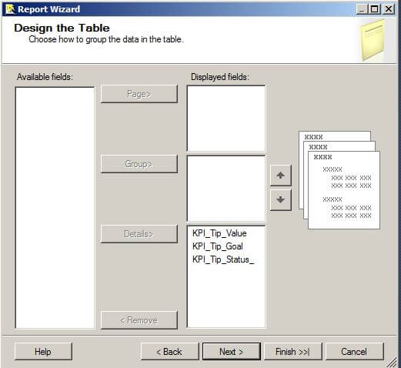
Task: Click the table layout preview image
Action: pos(339,180)
